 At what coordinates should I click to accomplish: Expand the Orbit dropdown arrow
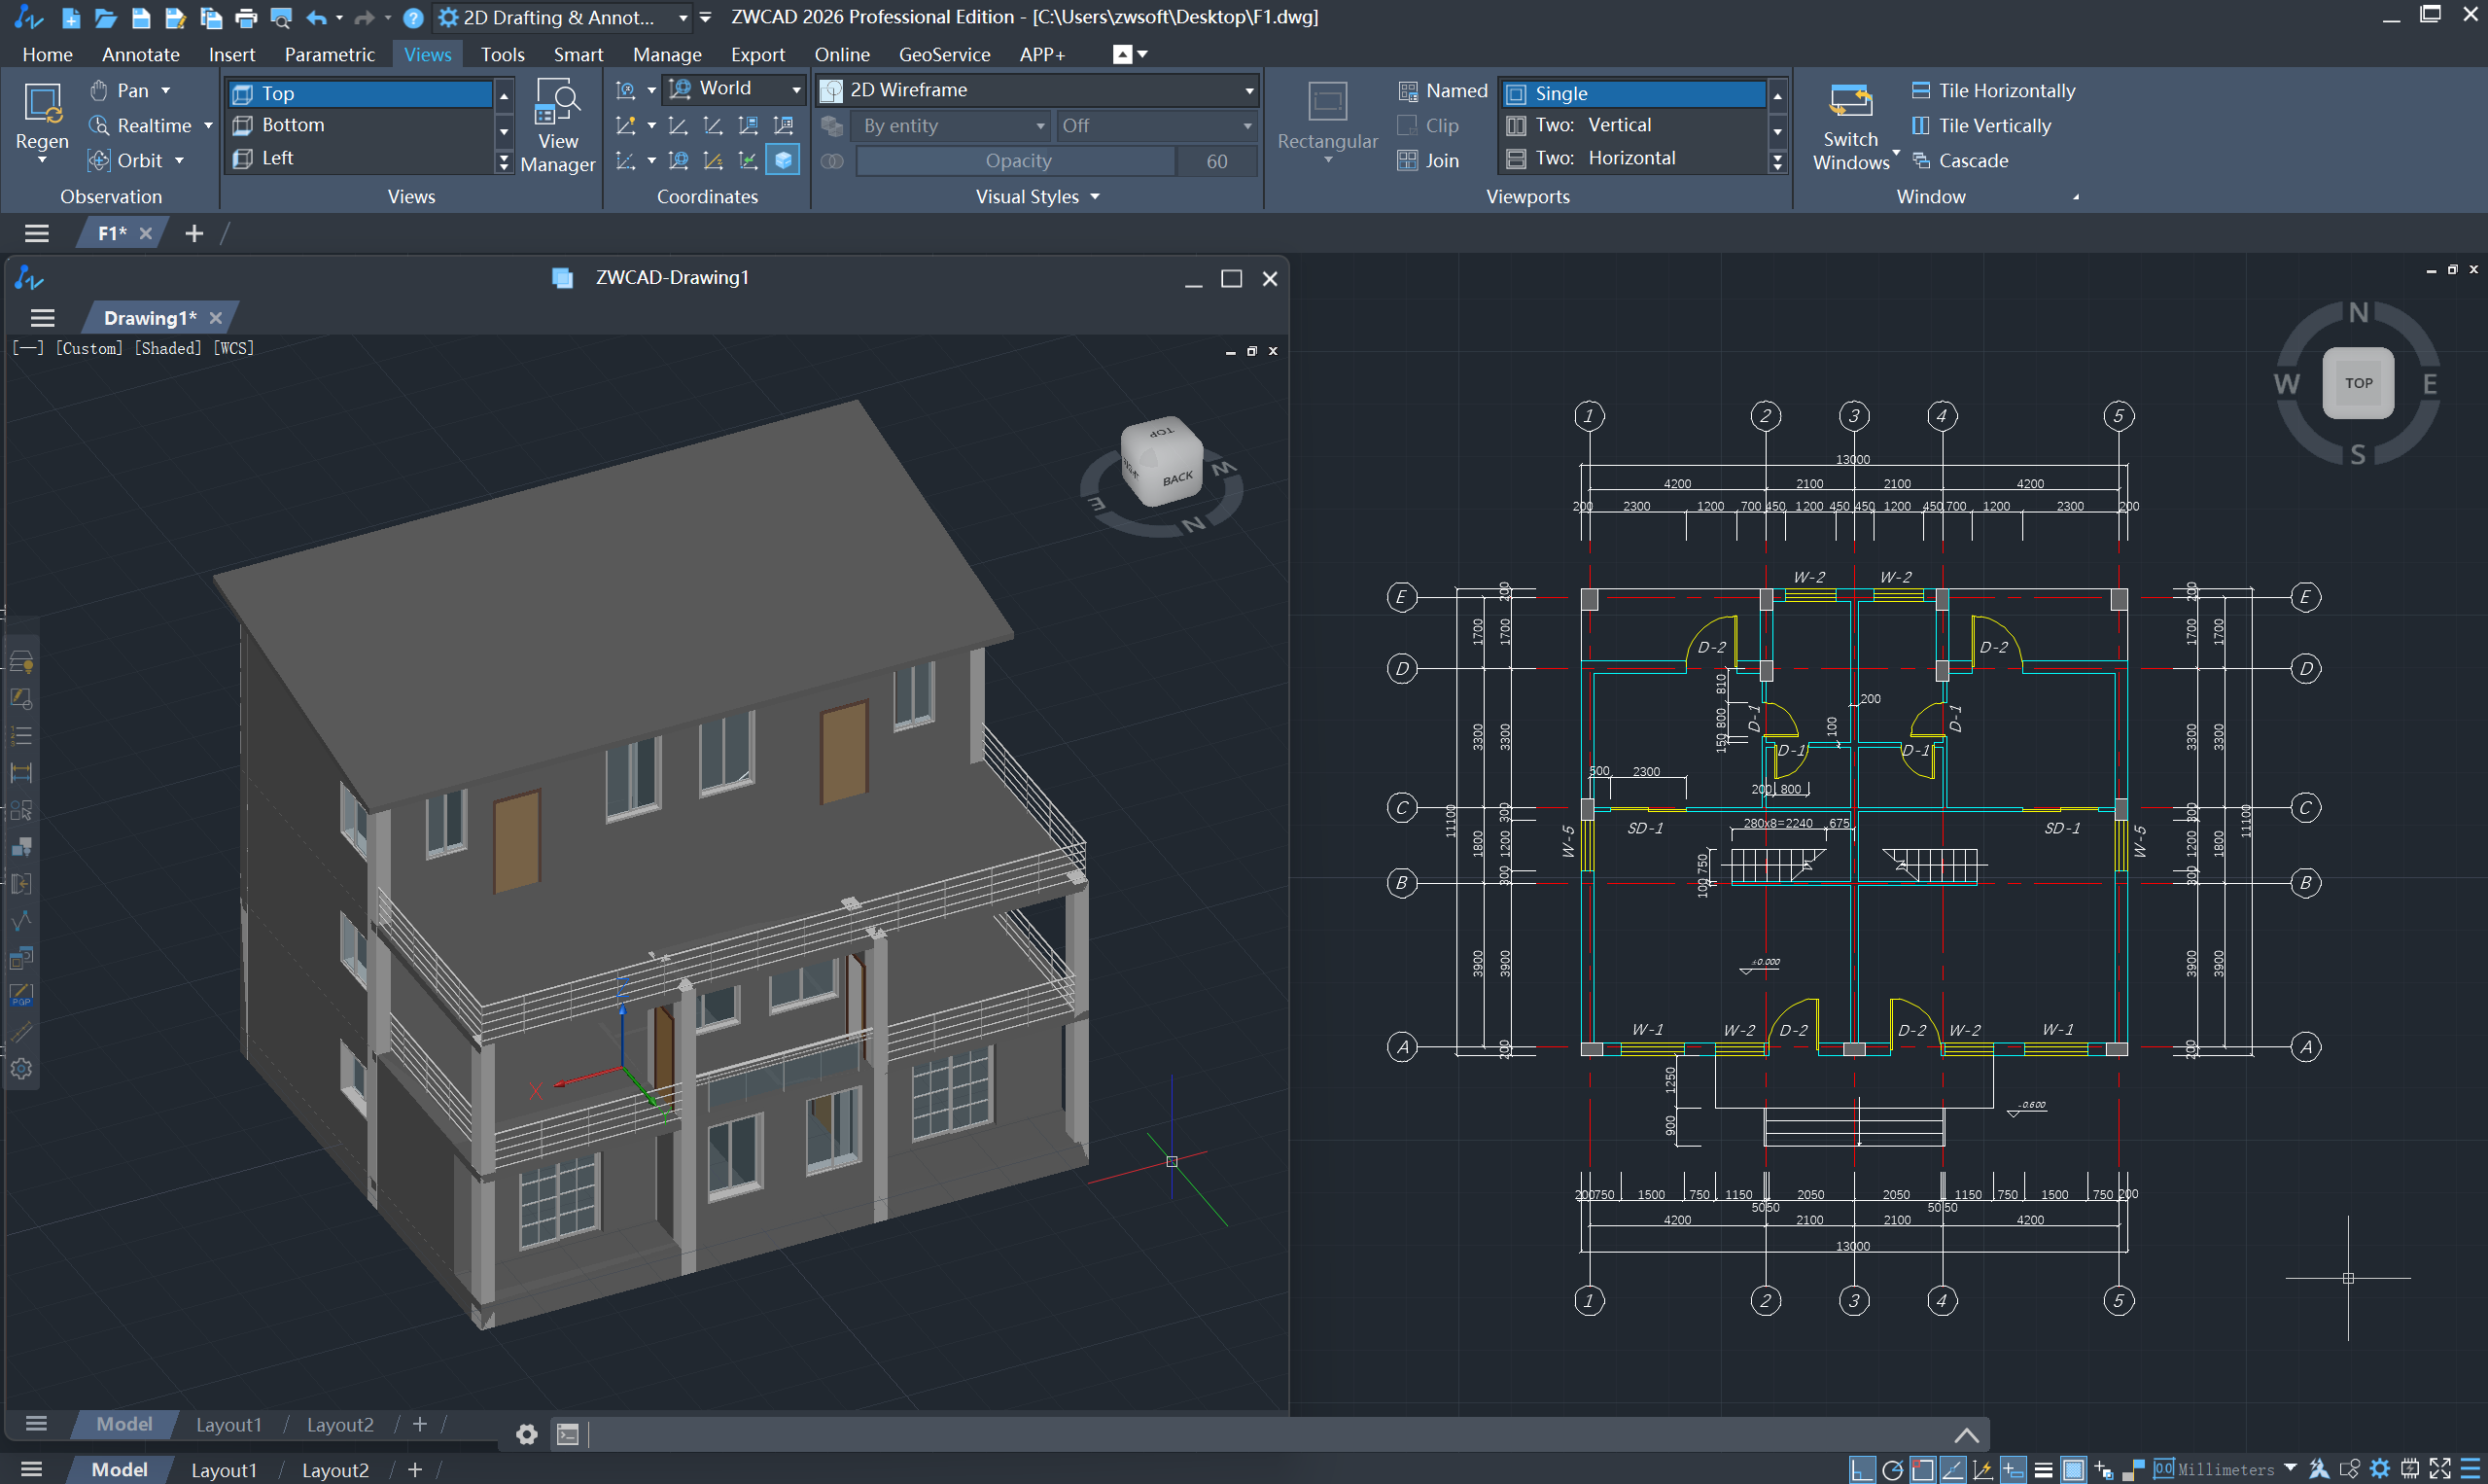pyautogui.click(x=179, y=160)
